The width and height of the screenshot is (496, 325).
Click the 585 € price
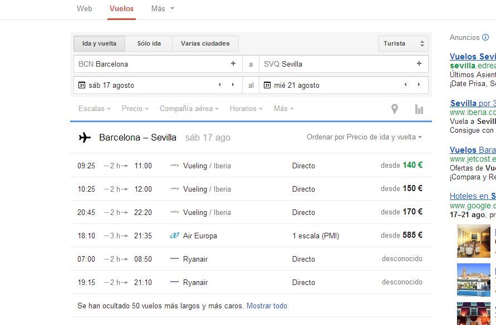tap(412, 235)
